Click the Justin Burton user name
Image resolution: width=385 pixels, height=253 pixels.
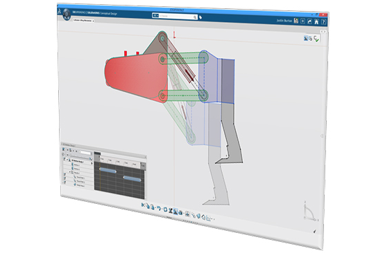(284, 21)
